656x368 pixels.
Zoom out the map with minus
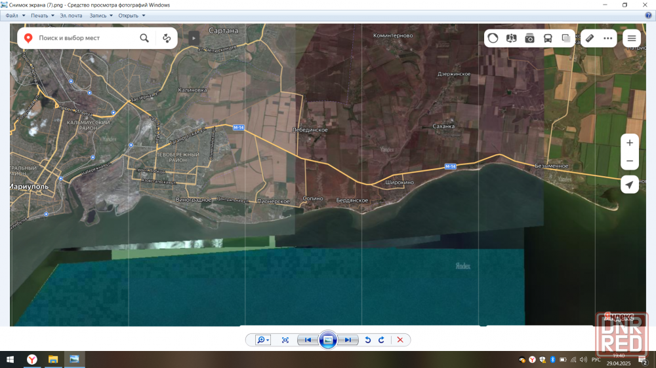[x=630, y=161]
